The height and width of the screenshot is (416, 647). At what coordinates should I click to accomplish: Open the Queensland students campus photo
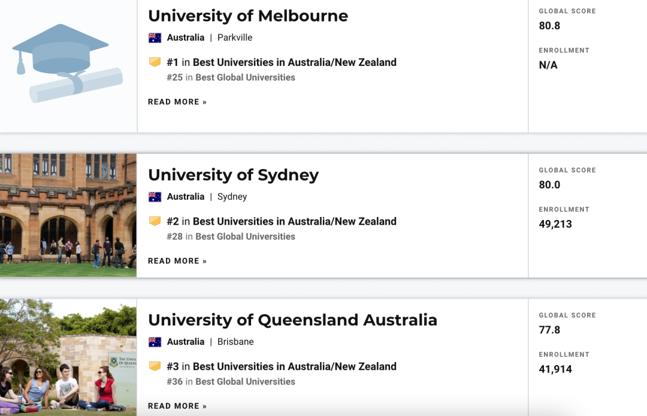pos(68,357)
